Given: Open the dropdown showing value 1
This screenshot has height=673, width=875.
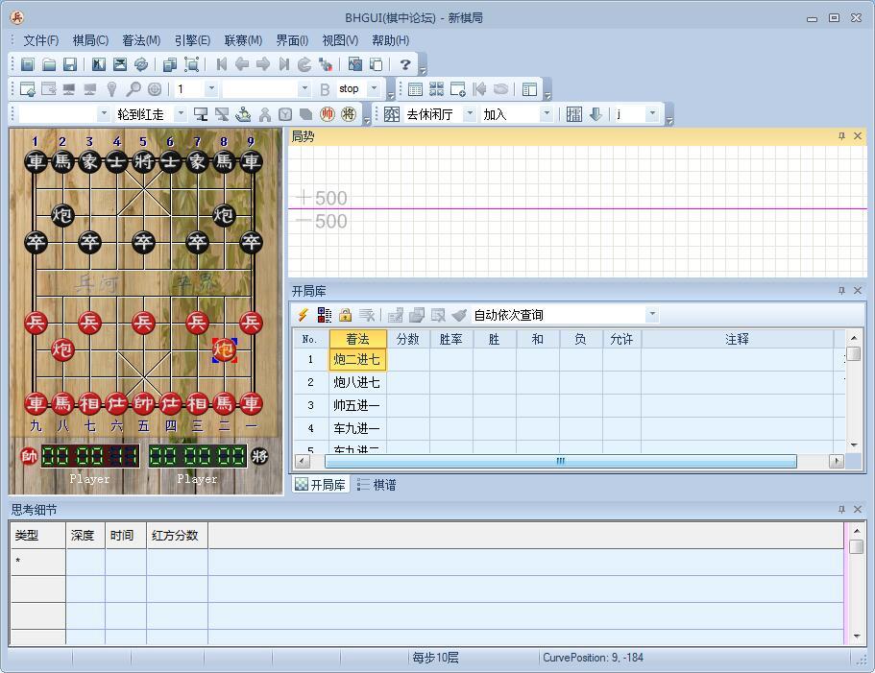Looking at the screenshot, I should [211, 88].
